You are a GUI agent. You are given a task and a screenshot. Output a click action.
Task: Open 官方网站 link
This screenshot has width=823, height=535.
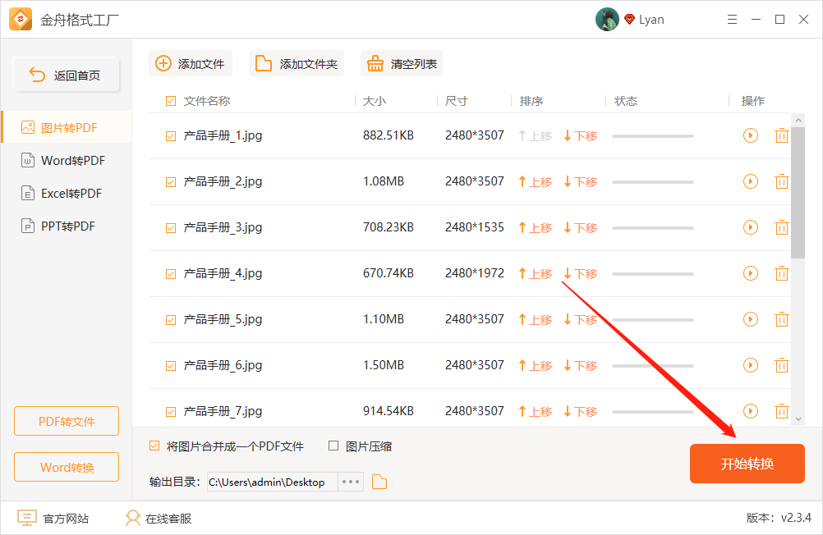(53, 519)
